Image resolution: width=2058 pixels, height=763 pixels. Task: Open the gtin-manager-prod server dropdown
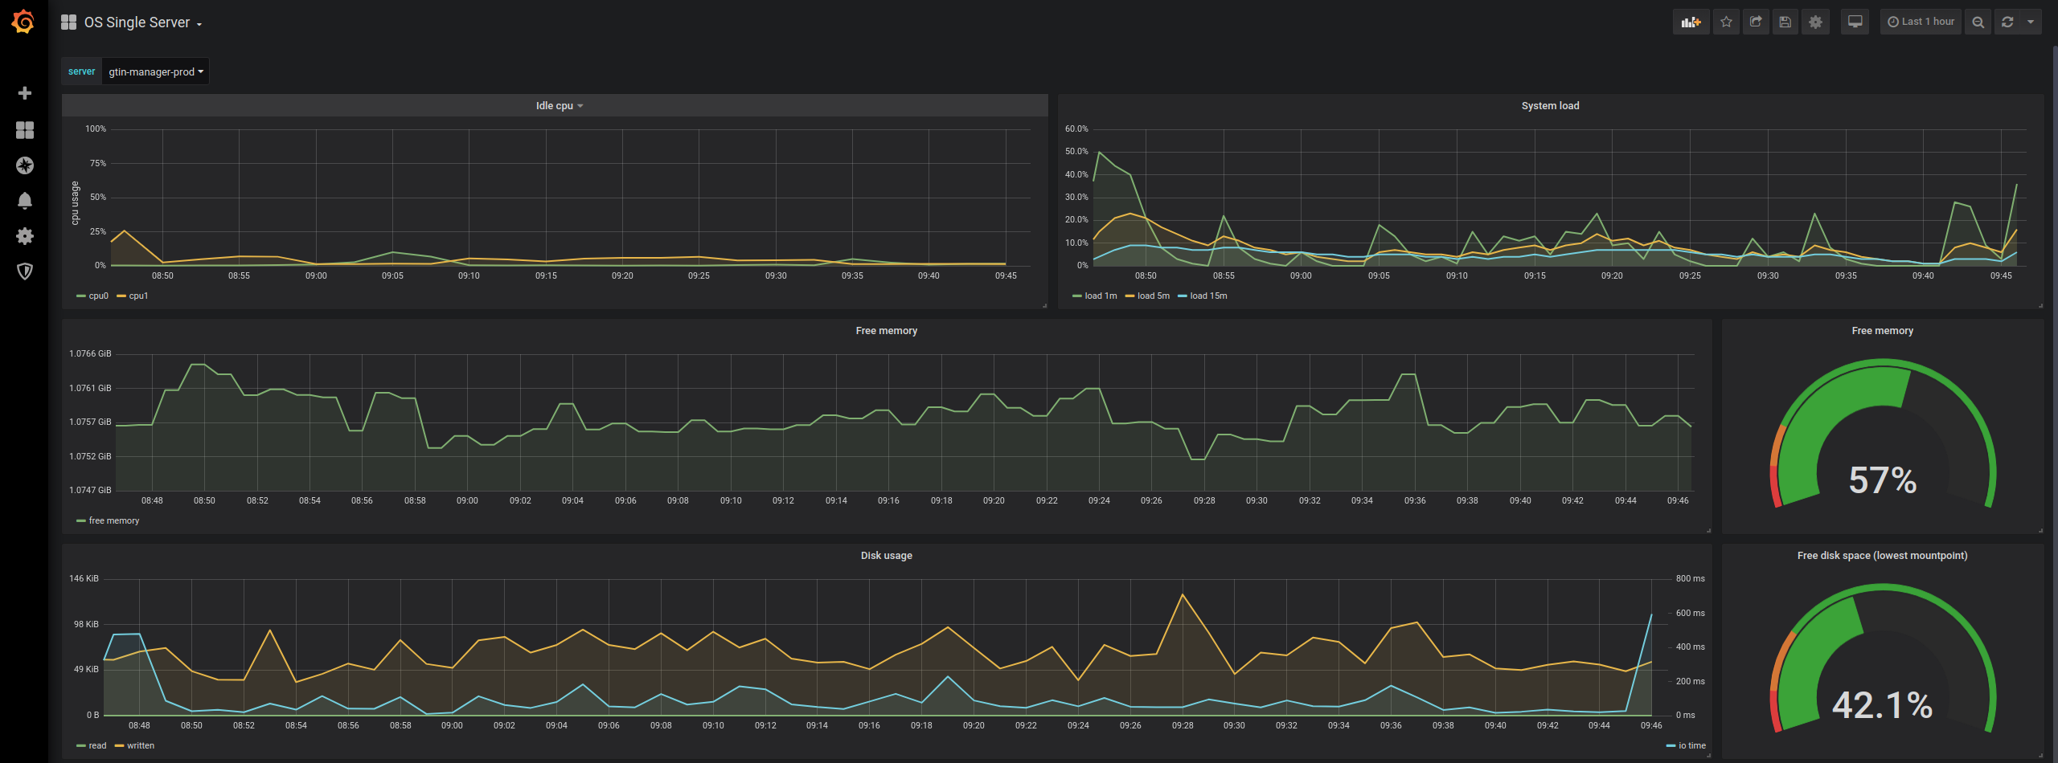pos(155,71)
